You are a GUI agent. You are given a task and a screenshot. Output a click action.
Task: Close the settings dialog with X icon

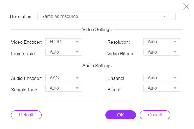point(186,6)
